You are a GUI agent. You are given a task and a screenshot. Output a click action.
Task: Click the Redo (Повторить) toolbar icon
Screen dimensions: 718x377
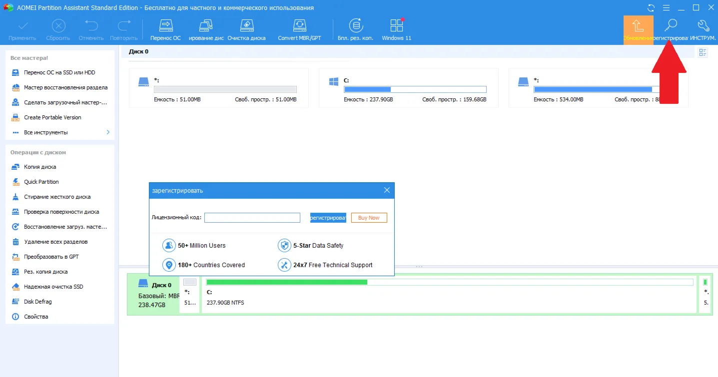tap(123, 25)
